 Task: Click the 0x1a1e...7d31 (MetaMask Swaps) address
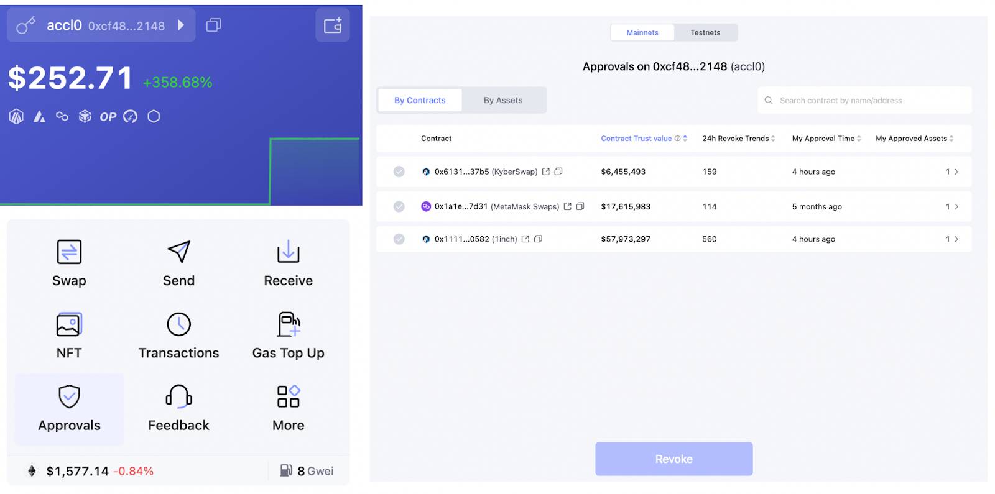point(497,206)
